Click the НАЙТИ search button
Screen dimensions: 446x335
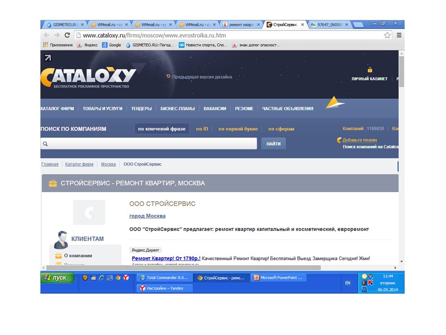tap(273, 144)
